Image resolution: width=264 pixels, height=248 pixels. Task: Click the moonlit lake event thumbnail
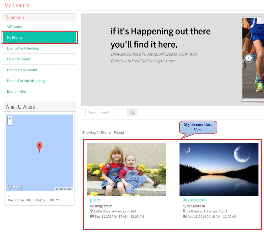(219, 169)
